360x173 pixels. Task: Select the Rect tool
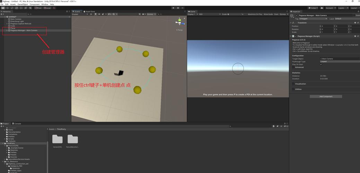coord(21,8)
